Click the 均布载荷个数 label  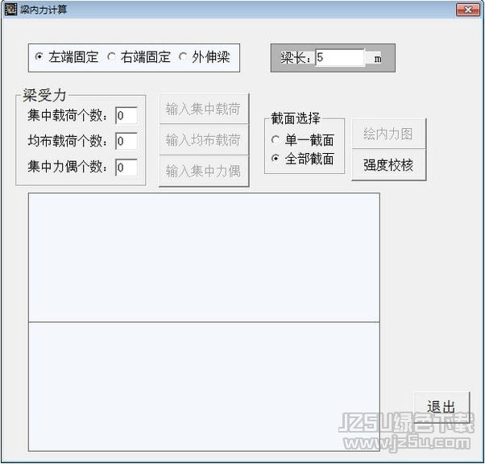[68, 141]
